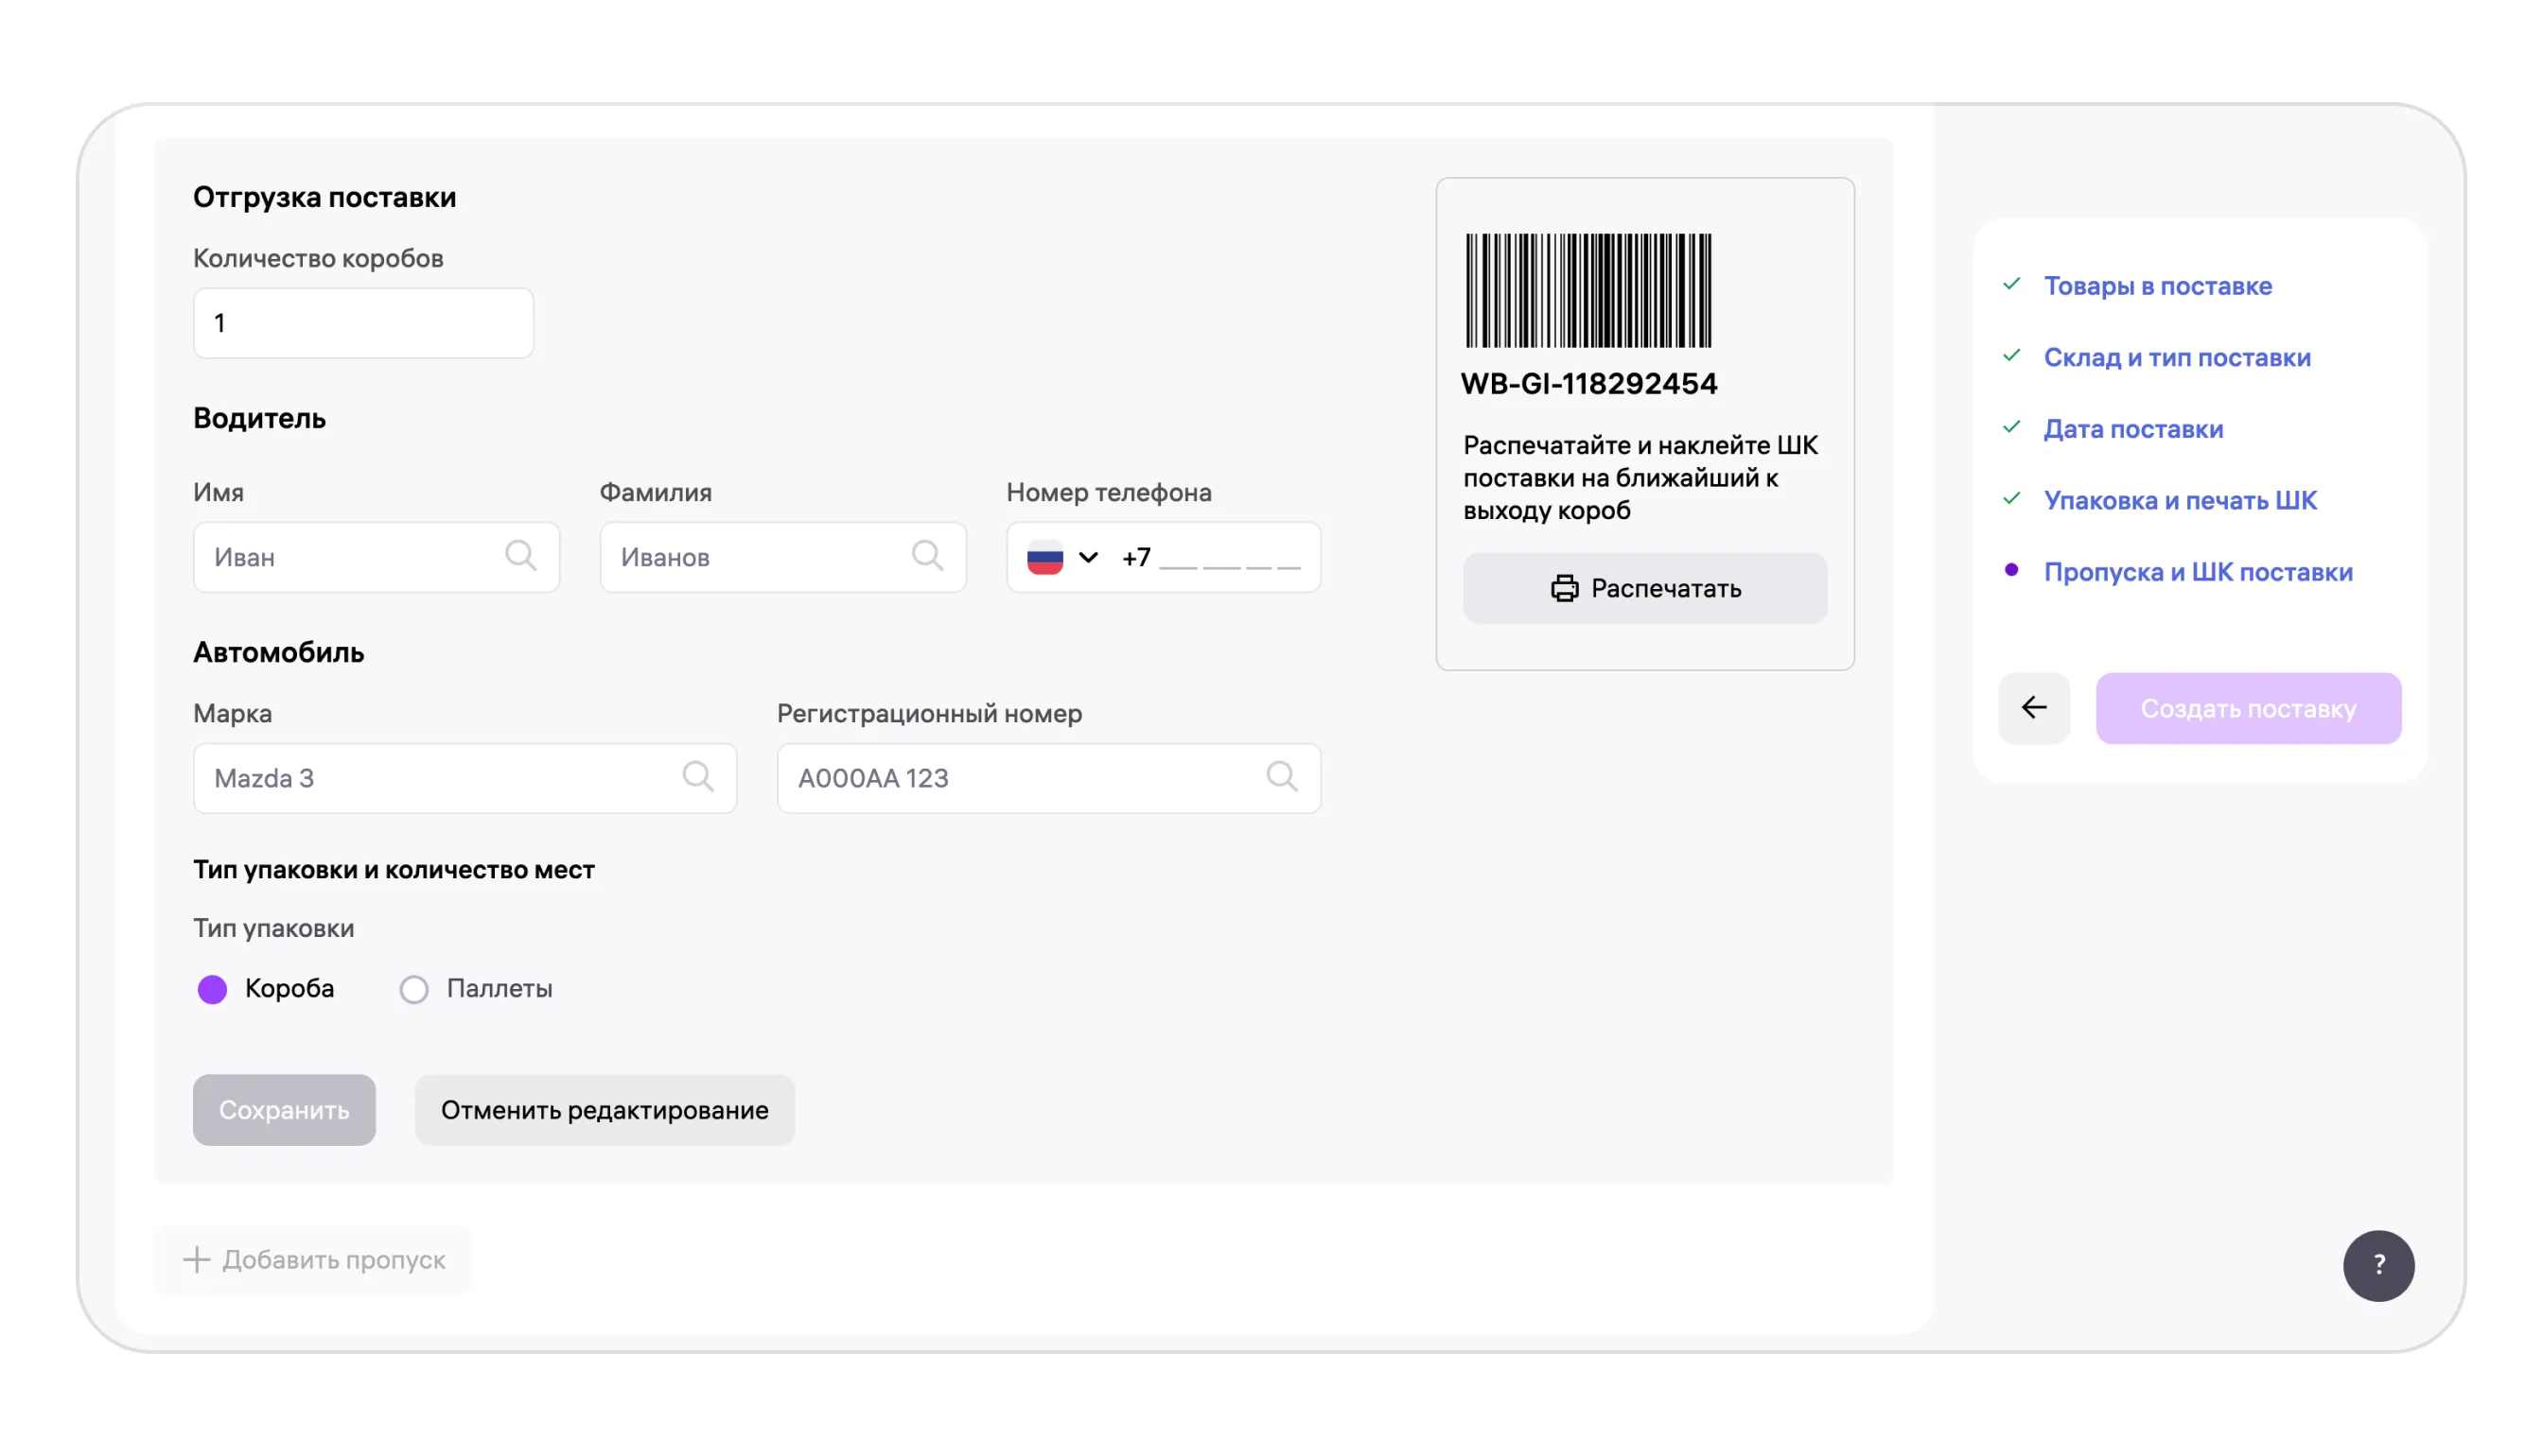Click the plus icon for Добавить пропуск
The width and height of the screenshot is (2543, 1456).
197,1259
